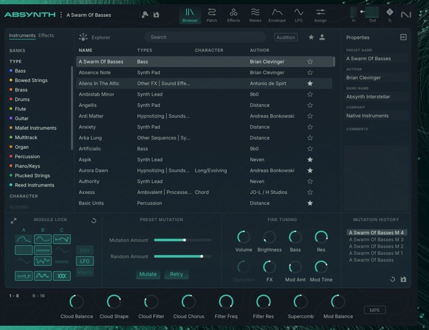This screenshot has height=330, width=429.
Task: Click the Mod Time knob
Action: coord(321,267)
